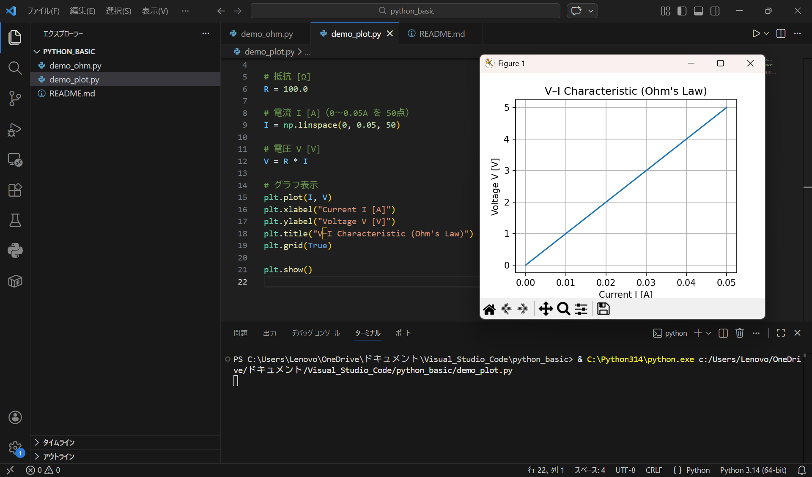812x477 pixels.
Task: Select the pan tool in the figure toolbar
Action: [546, 309]
